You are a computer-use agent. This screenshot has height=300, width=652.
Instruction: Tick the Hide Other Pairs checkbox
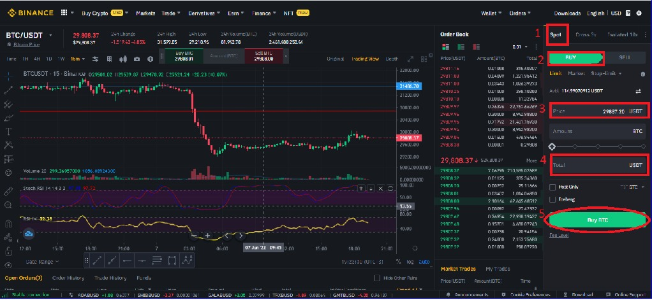click(378, 278)
